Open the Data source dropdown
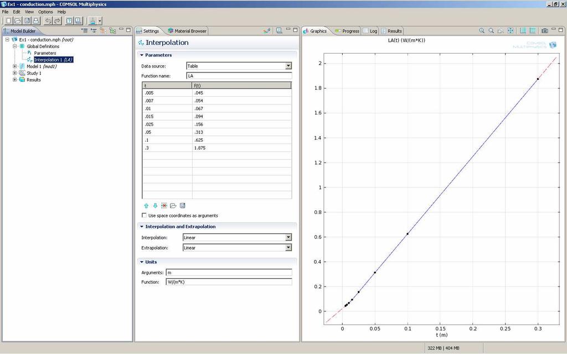 pyautogui.click(x=288, y=66)
